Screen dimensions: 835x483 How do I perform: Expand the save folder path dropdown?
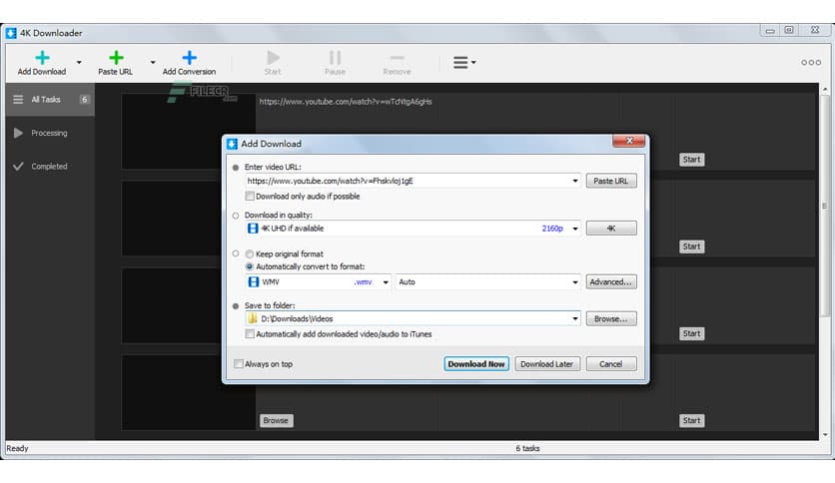[575, 318]
